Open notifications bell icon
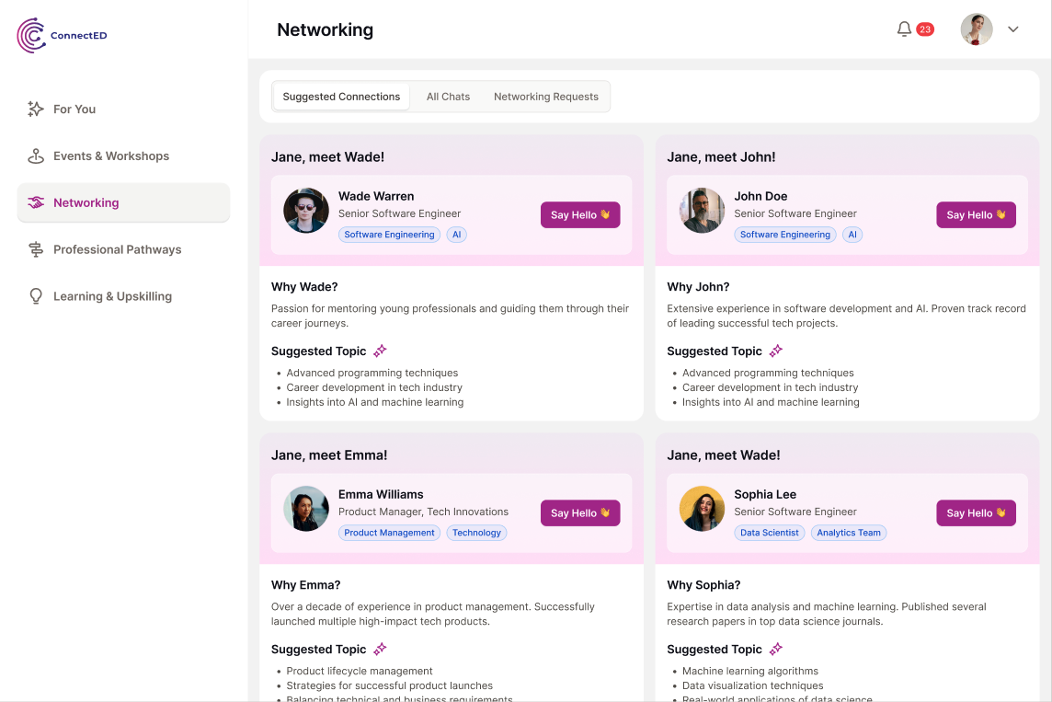Viewport: 1052px width, 702px height. click(x=904, y=29)
